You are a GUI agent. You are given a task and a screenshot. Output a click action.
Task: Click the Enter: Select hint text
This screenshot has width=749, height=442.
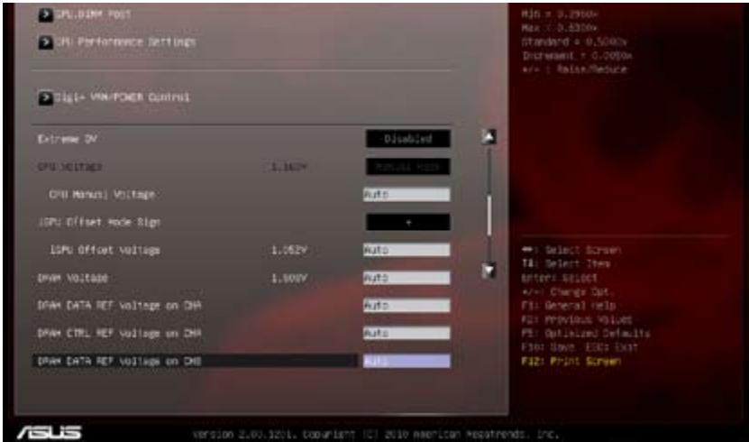click(560, 278)
